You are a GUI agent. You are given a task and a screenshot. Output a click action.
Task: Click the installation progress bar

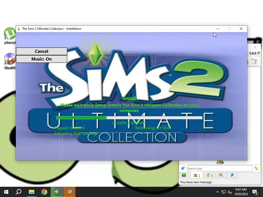[129, 117]
